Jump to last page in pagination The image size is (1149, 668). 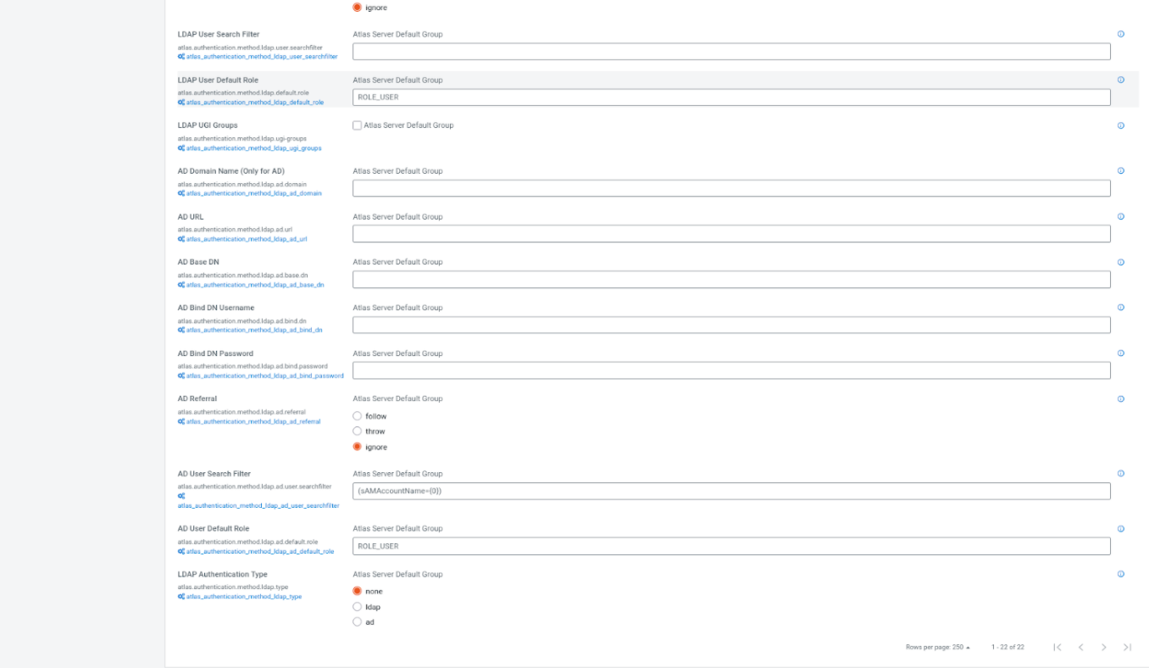pos(1127,648)
